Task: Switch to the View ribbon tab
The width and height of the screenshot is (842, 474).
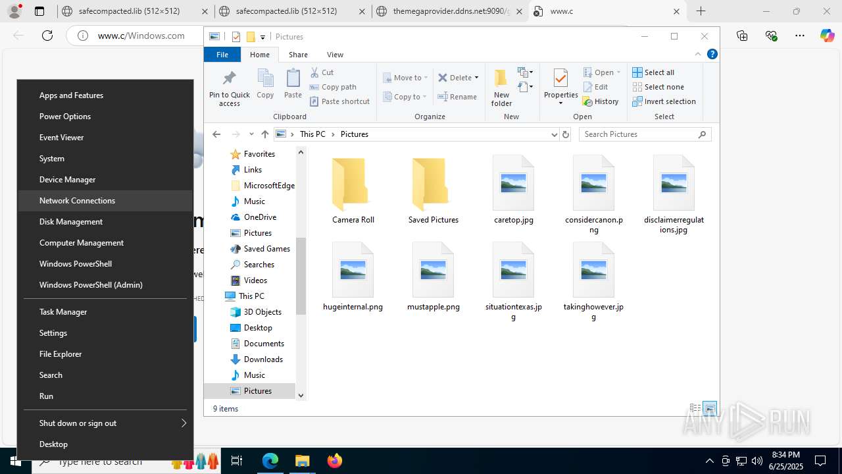Action: tap(335, 55)
